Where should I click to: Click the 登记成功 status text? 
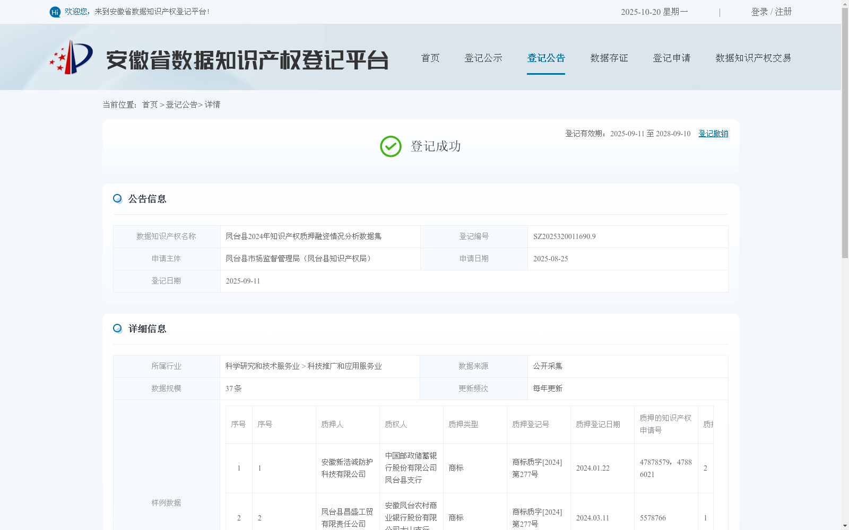(436, 146)
